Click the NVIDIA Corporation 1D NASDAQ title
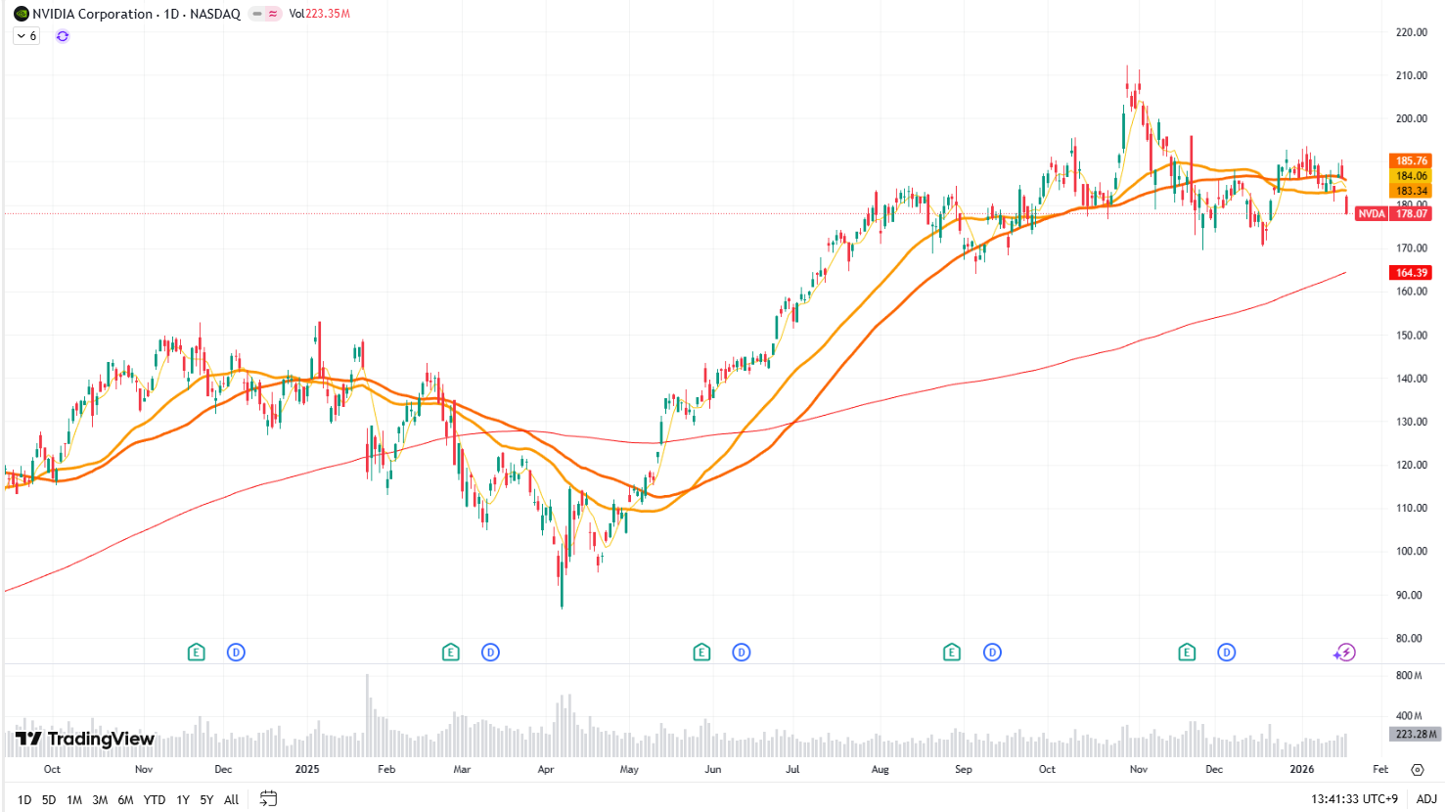 tap(136, 14)
